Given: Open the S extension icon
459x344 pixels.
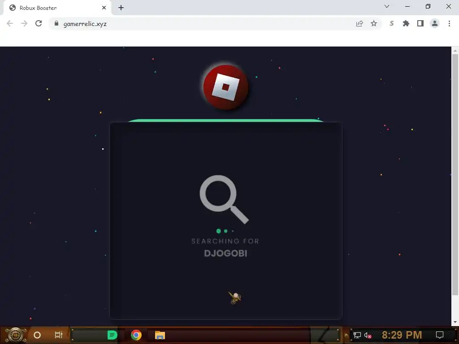Looking at the screenshot, I should 392,23.
